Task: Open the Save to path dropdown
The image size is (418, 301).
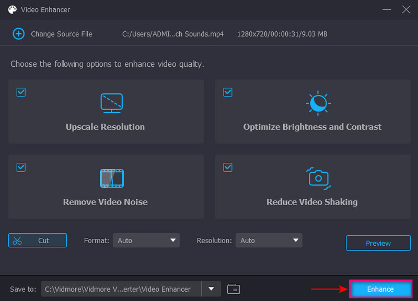Action: tap(211, 288)
